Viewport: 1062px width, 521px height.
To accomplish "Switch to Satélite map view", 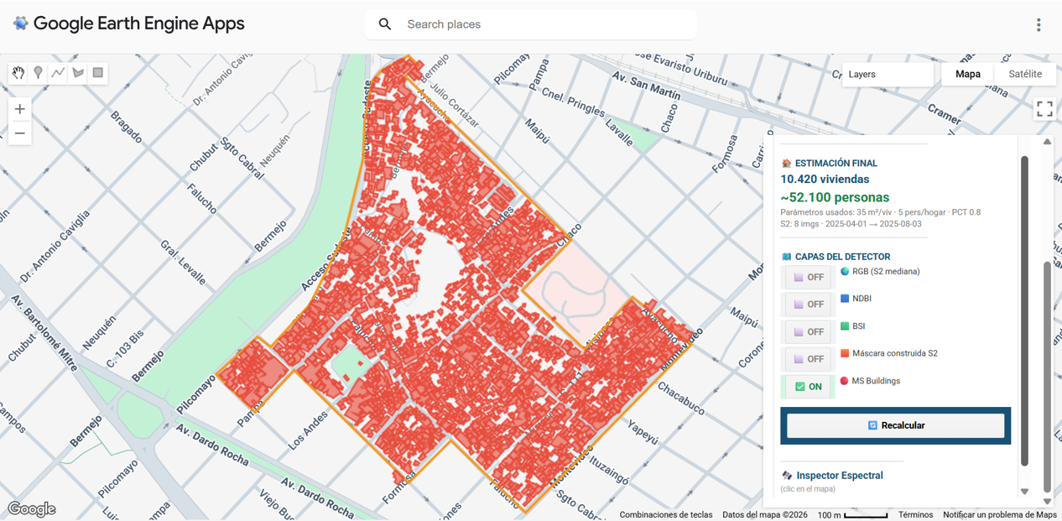I will click(x=1024, y=74).
